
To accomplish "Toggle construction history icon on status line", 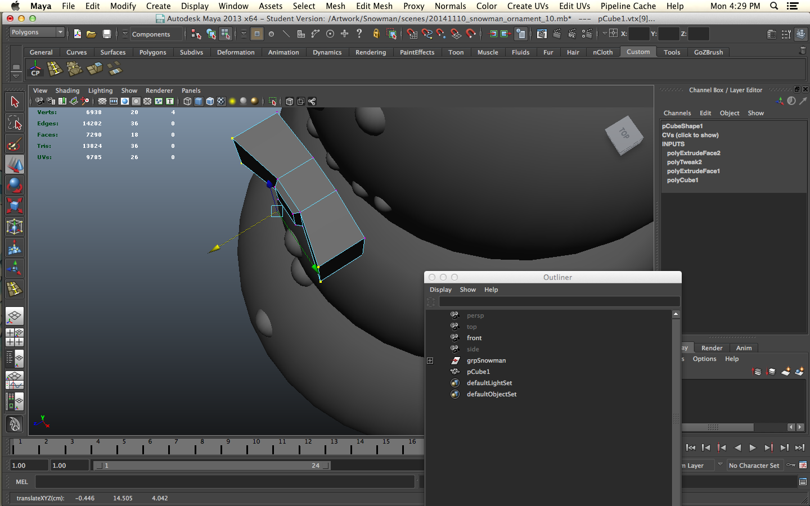I will click(x=521, y=34).
